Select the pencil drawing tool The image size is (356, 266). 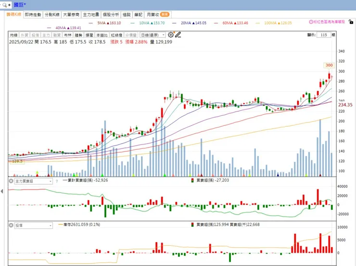(178, 35)
